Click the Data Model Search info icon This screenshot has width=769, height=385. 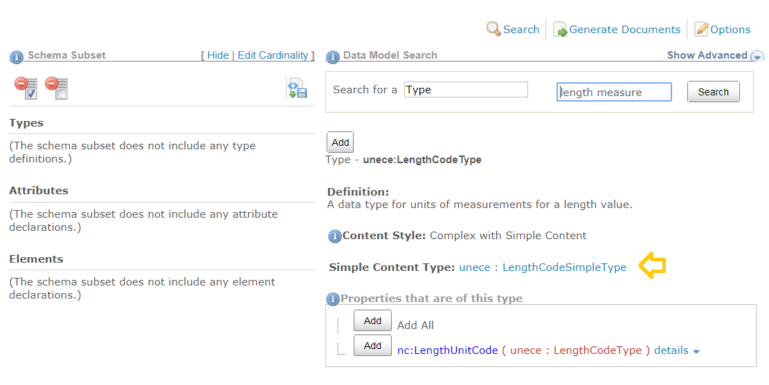click(333, 57)
